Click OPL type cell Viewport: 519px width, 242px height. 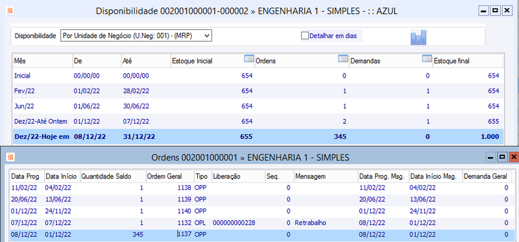(x=200, y=223)
